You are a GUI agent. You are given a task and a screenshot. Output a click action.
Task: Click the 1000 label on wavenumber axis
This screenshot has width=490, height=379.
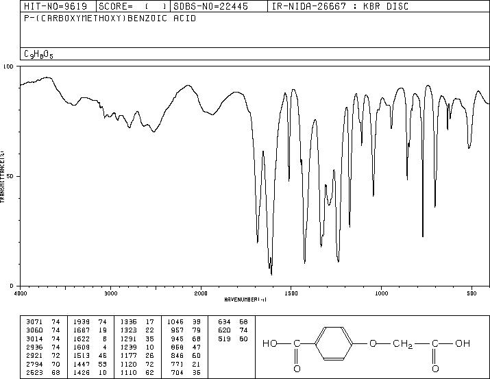381,293
